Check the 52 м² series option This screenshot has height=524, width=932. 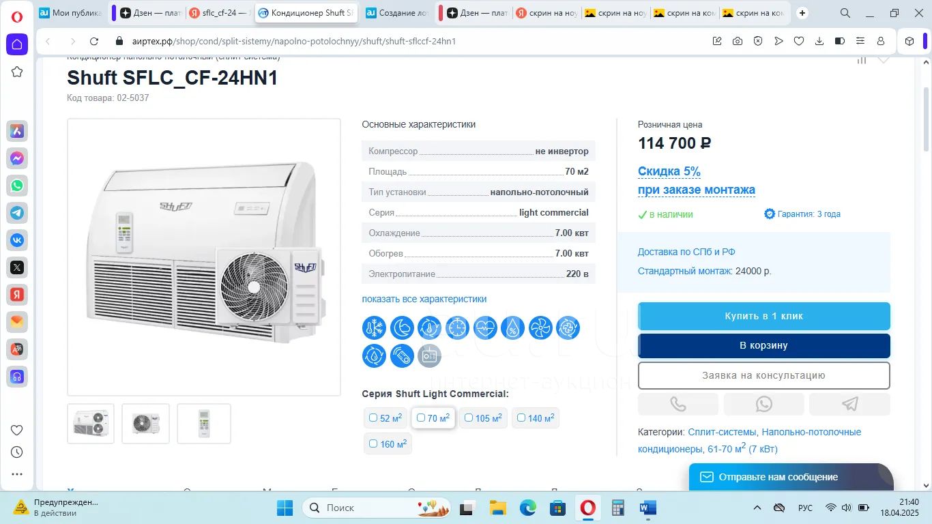[x=385, y=418]
